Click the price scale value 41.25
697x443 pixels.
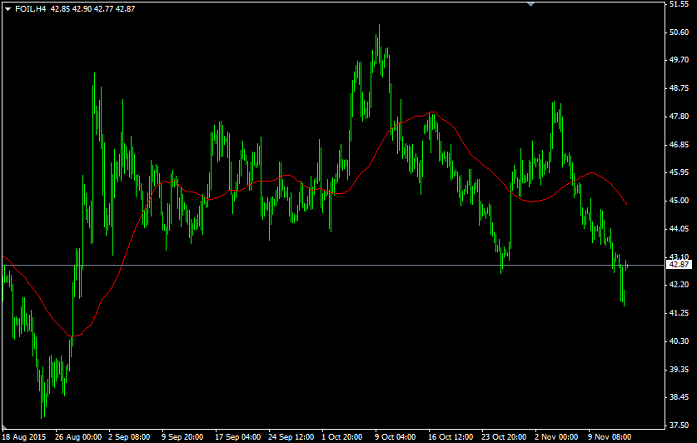click(680, 313)
